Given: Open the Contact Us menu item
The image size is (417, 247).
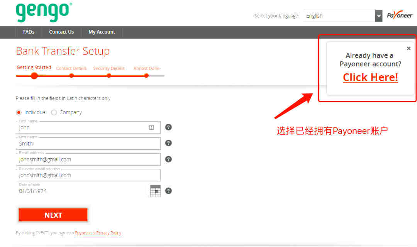Looking at the screenshot, I should click(x=61, y=32).
